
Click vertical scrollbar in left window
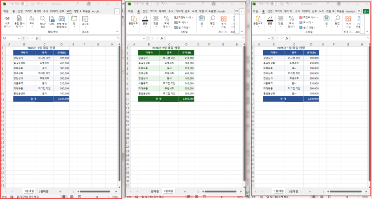click(x=120, y=114)
